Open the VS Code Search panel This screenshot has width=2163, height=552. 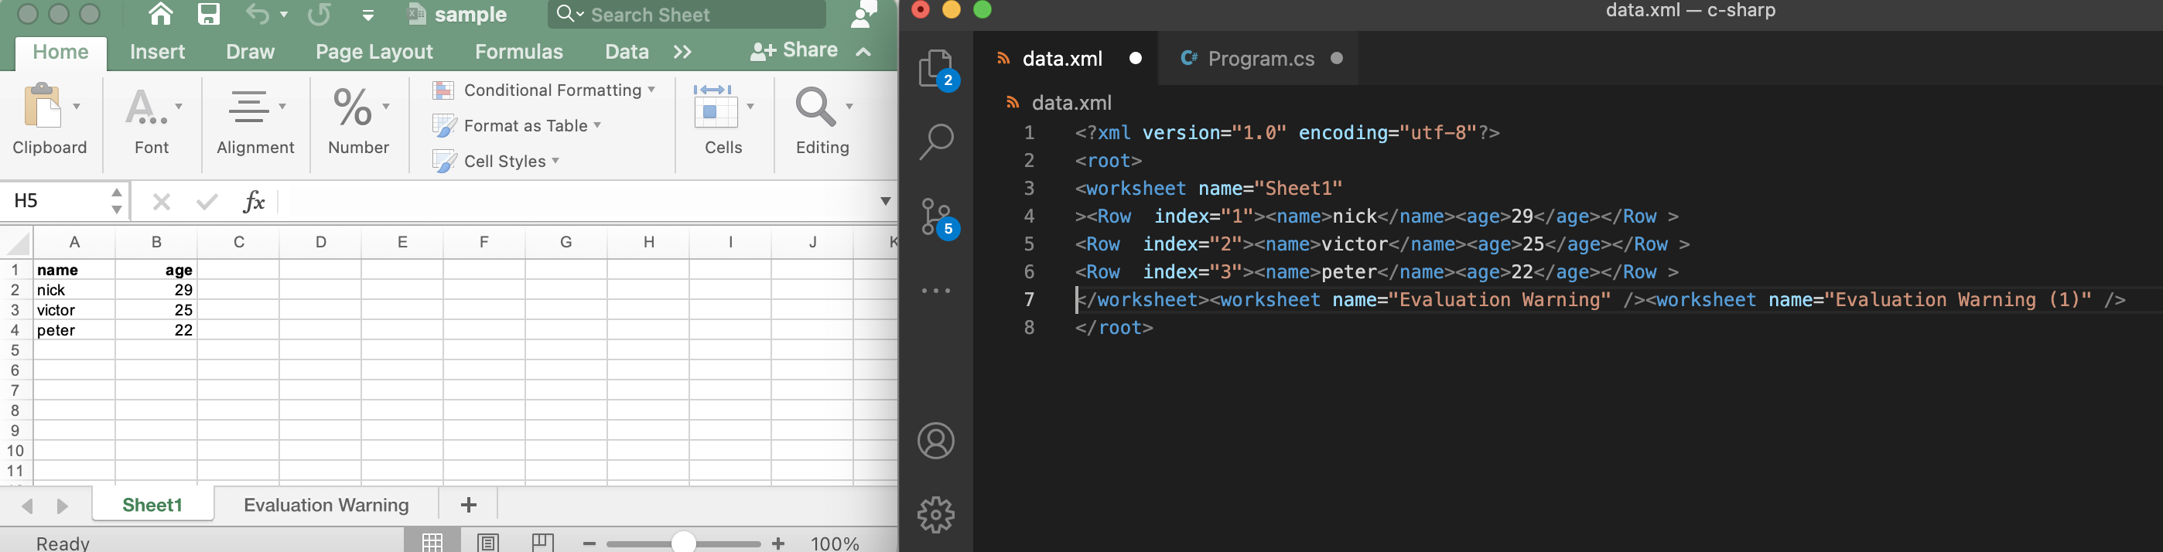(x=936, y=141)
